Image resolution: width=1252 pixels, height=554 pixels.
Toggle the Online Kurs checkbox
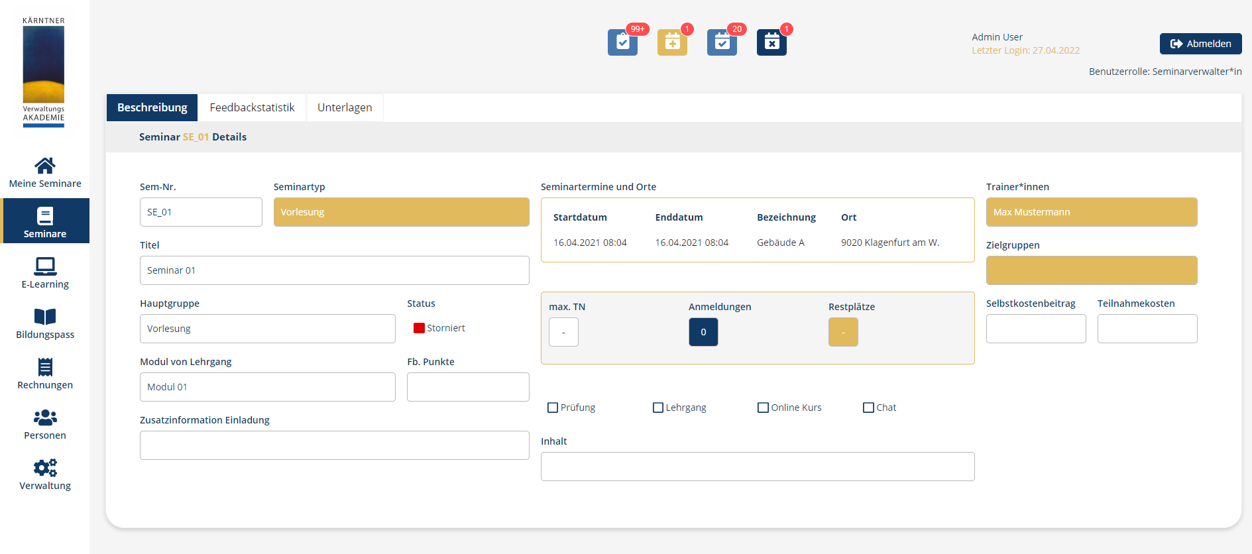coord(763,408)
